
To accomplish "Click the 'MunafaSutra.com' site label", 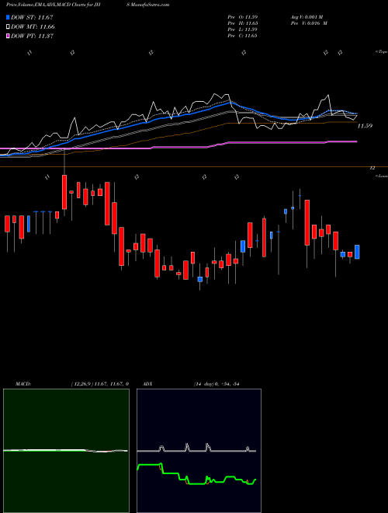I will point(150,5).
